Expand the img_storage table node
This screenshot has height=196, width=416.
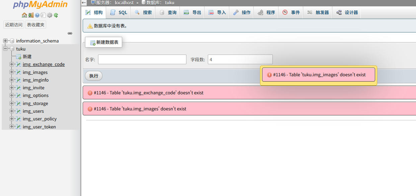click(12, 103)
